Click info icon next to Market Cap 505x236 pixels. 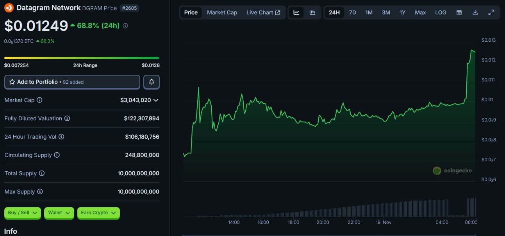click(39, 100)
